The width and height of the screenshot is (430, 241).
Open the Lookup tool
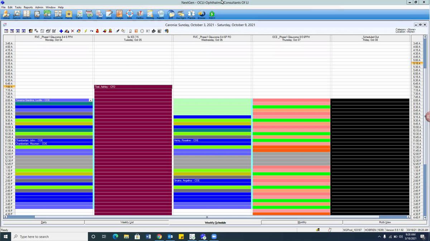6,14
